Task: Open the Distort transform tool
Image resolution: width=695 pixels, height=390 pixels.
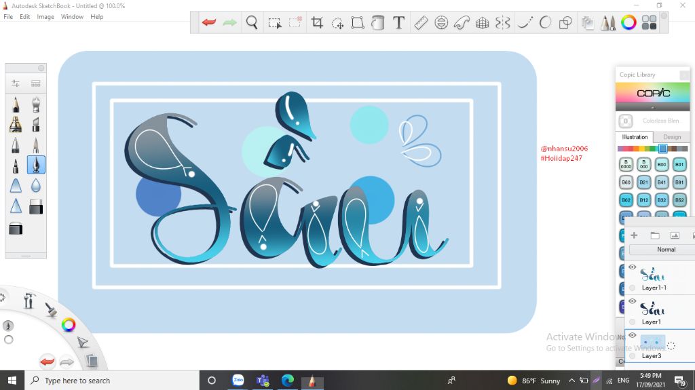Action: [357, 22]
